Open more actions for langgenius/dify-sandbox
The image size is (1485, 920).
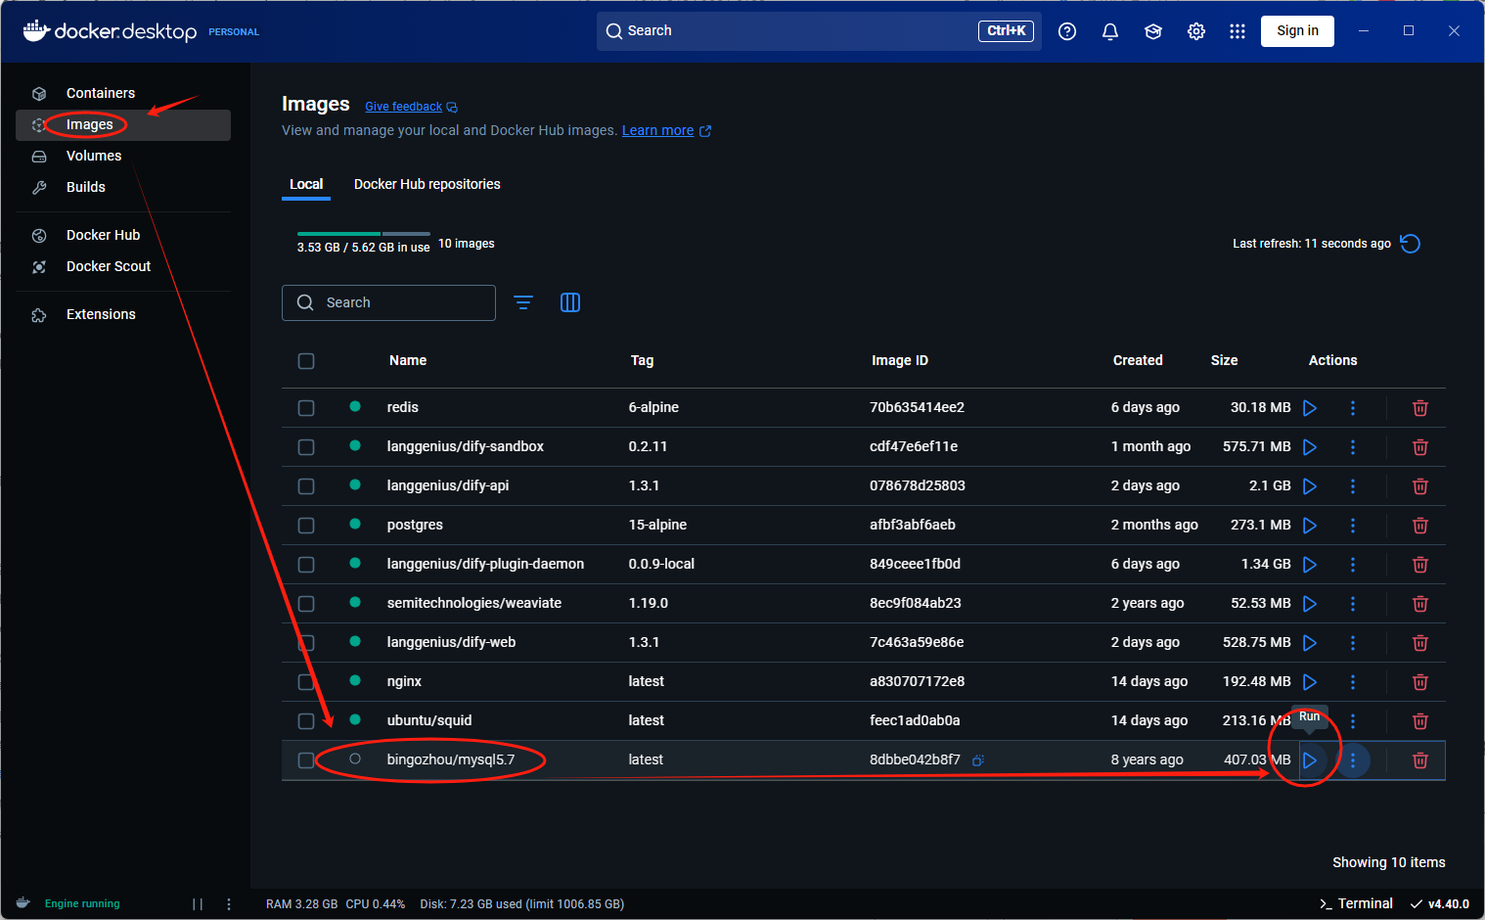[x=1353, y=447]
